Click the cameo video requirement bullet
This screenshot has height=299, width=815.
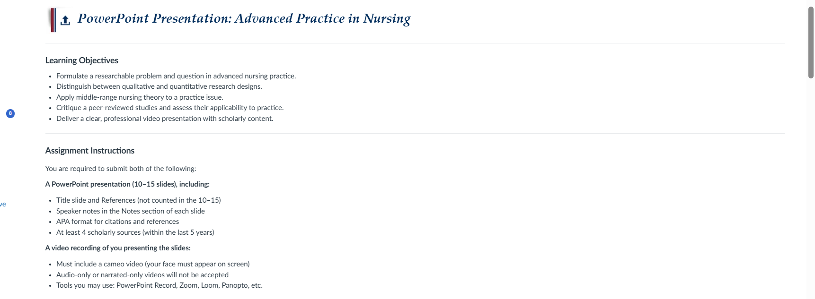point(153,264)
